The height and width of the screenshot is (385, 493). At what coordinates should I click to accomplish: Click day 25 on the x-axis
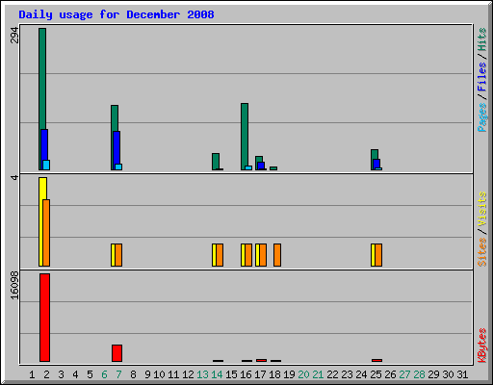376,374
